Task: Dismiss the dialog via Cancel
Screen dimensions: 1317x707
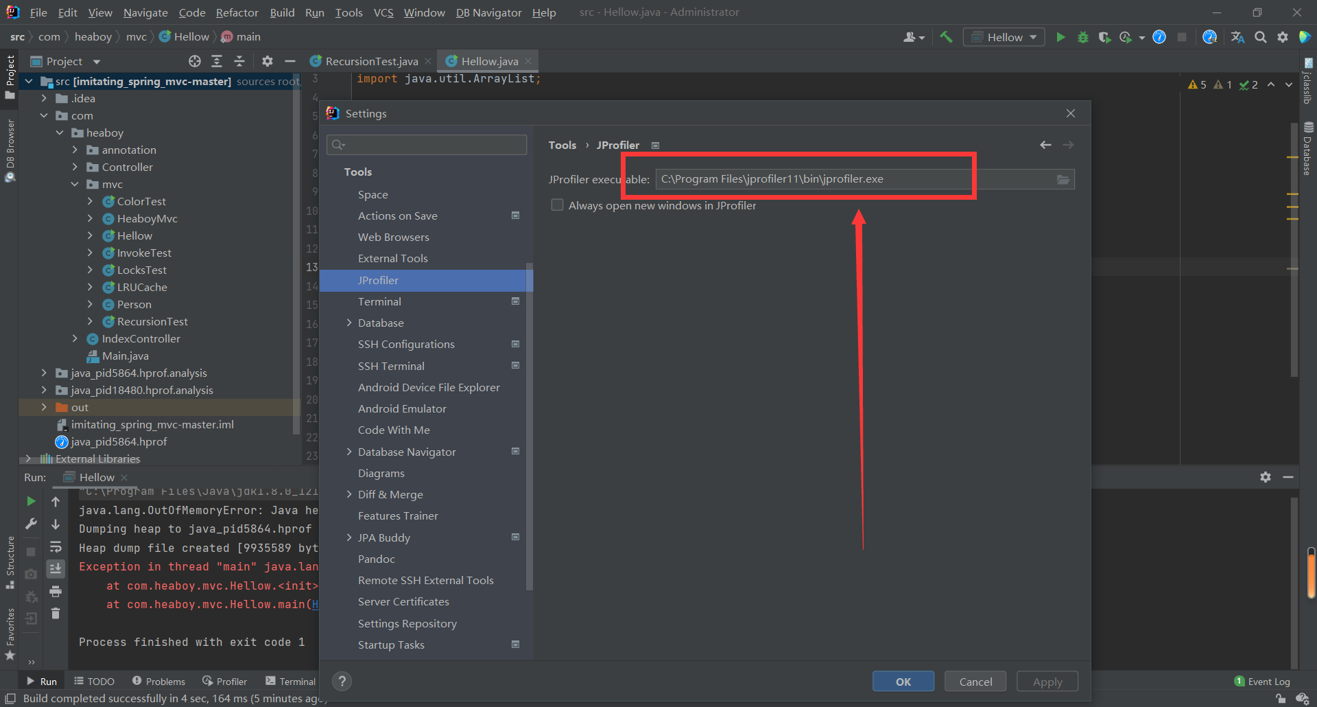Action: coord(975,681)
